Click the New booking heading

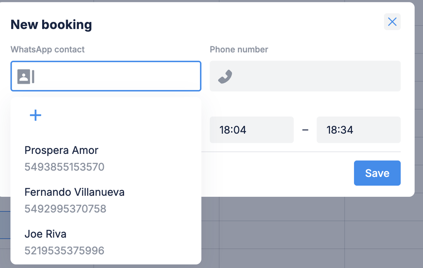[x=51, y=25]
